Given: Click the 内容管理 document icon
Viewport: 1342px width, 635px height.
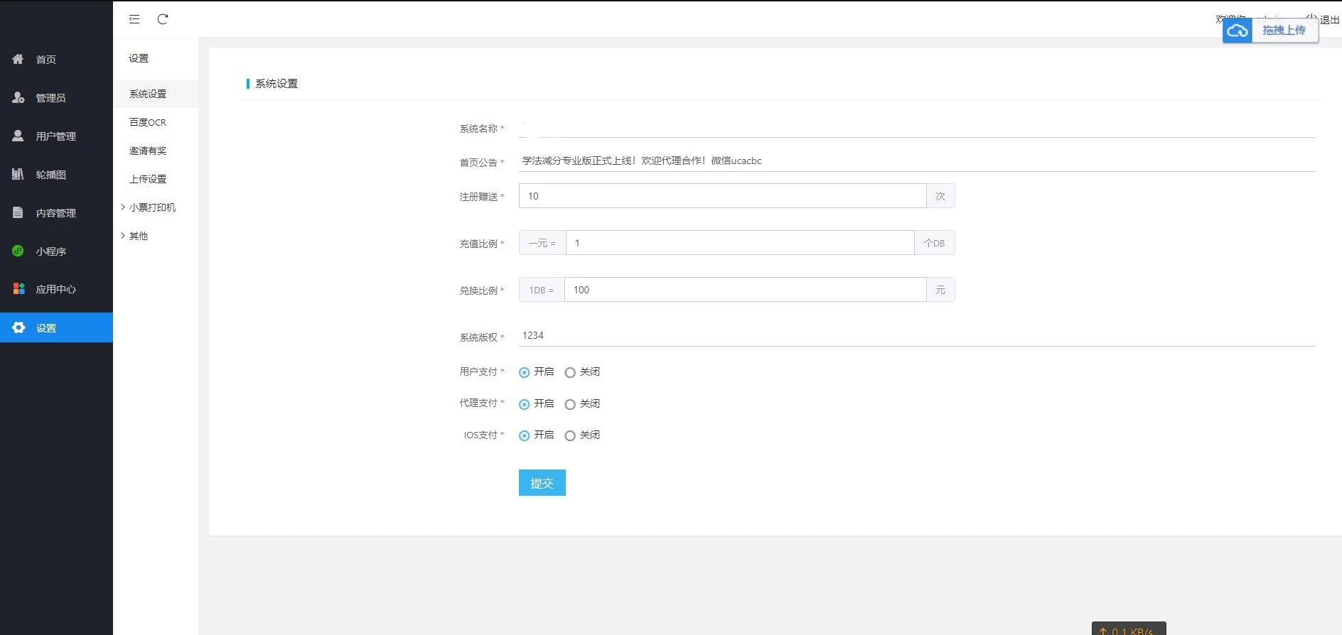Looking at the screenshot, I should pyautogui.click(x=18, y=212).
